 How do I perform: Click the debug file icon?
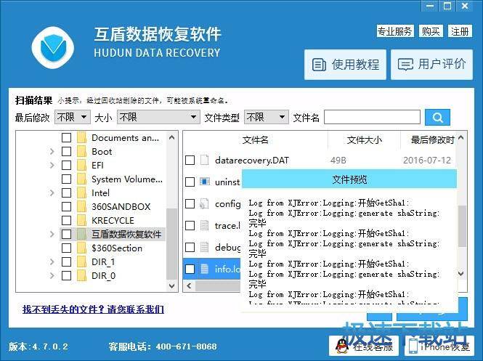tap(205, 247)
